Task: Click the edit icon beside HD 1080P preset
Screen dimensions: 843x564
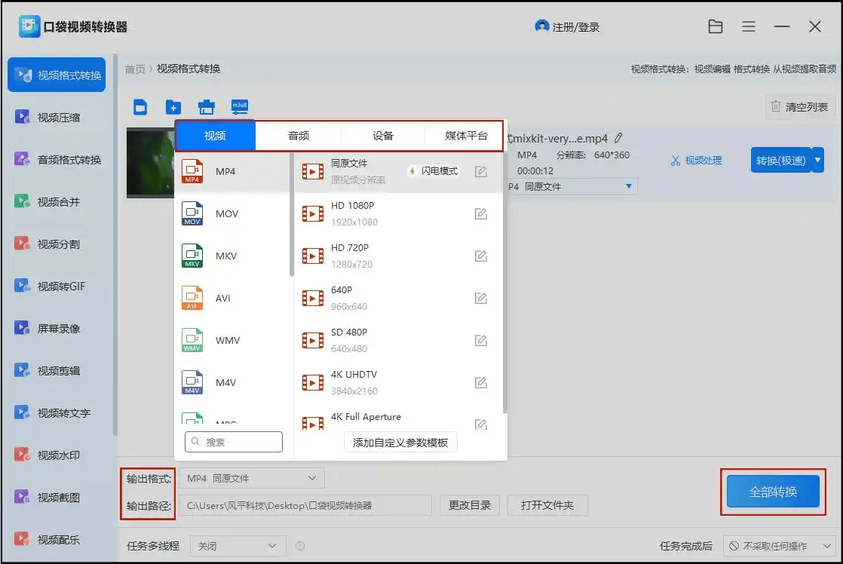Action: click(x=480, y=213)
